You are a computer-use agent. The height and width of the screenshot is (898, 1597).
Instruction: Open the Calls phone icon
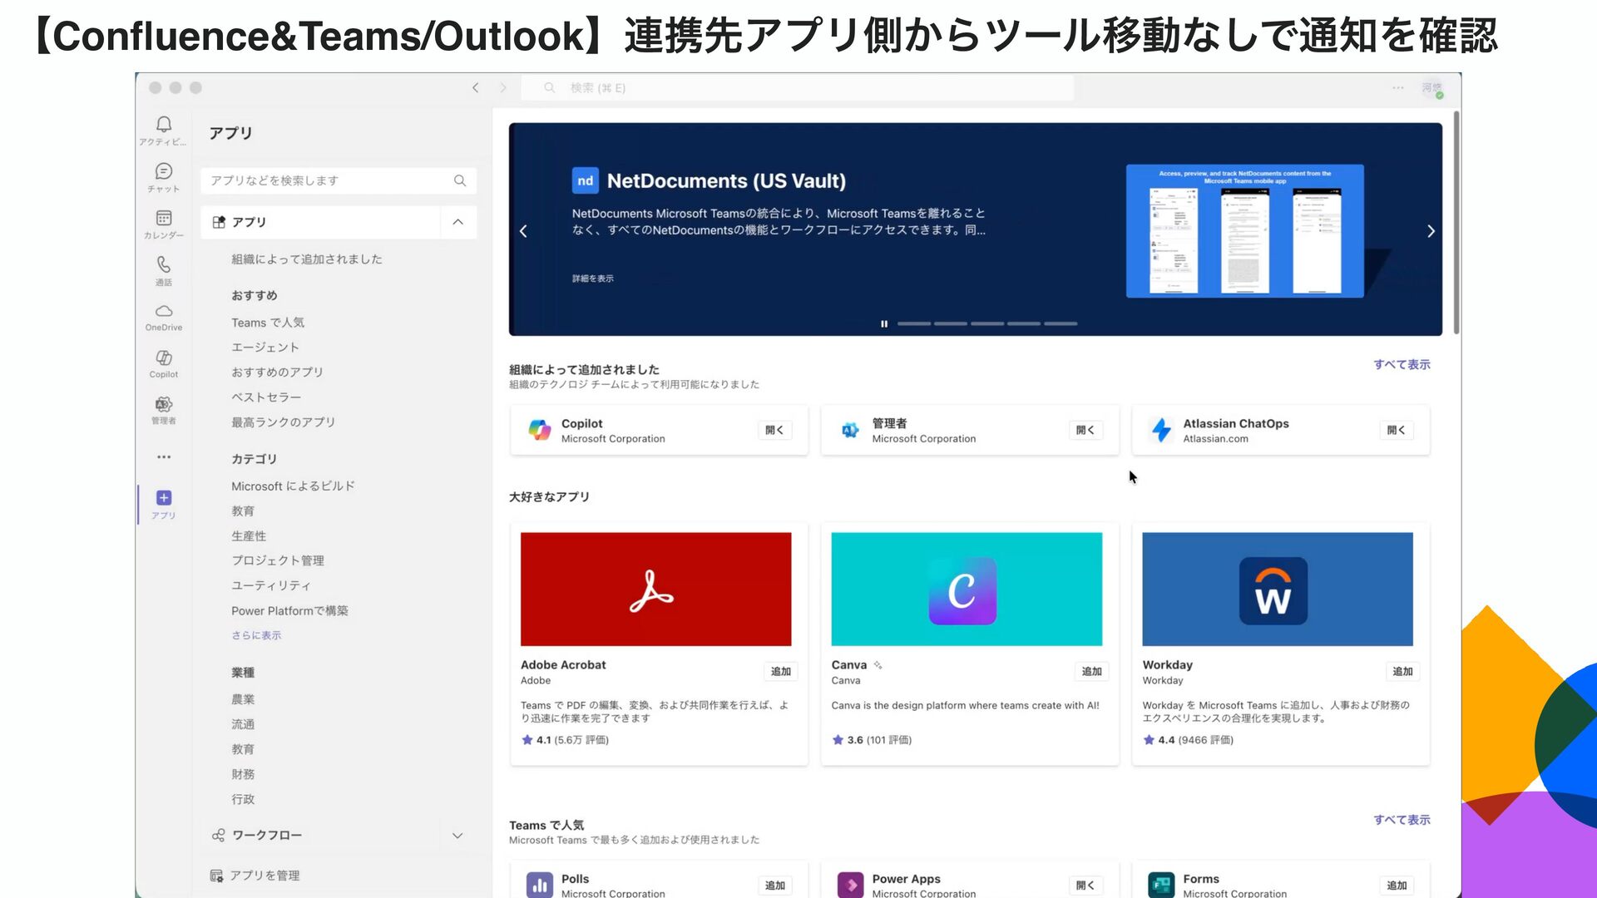tap(164, 264)
